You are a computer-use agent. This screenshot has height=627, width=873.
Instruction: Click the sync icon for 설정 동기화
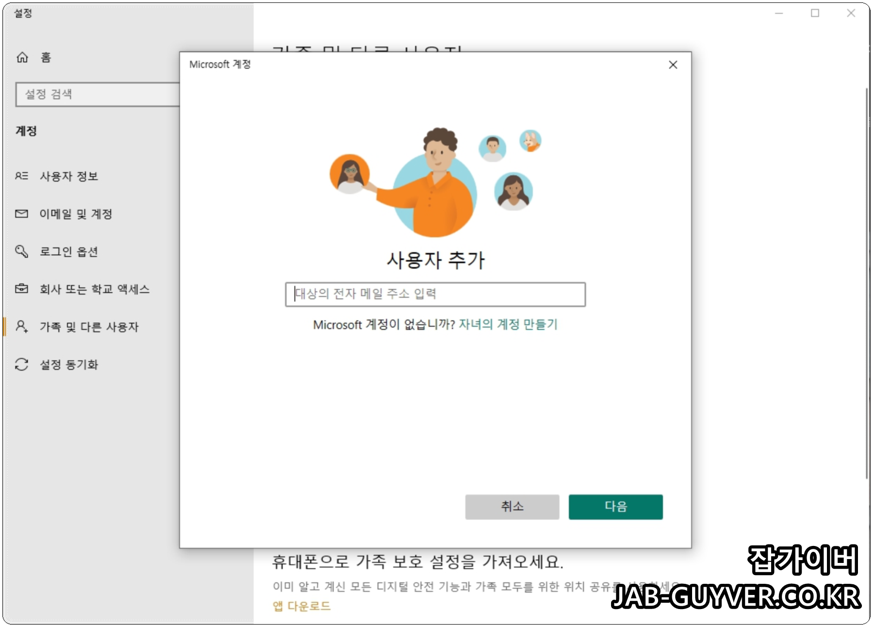22,364
